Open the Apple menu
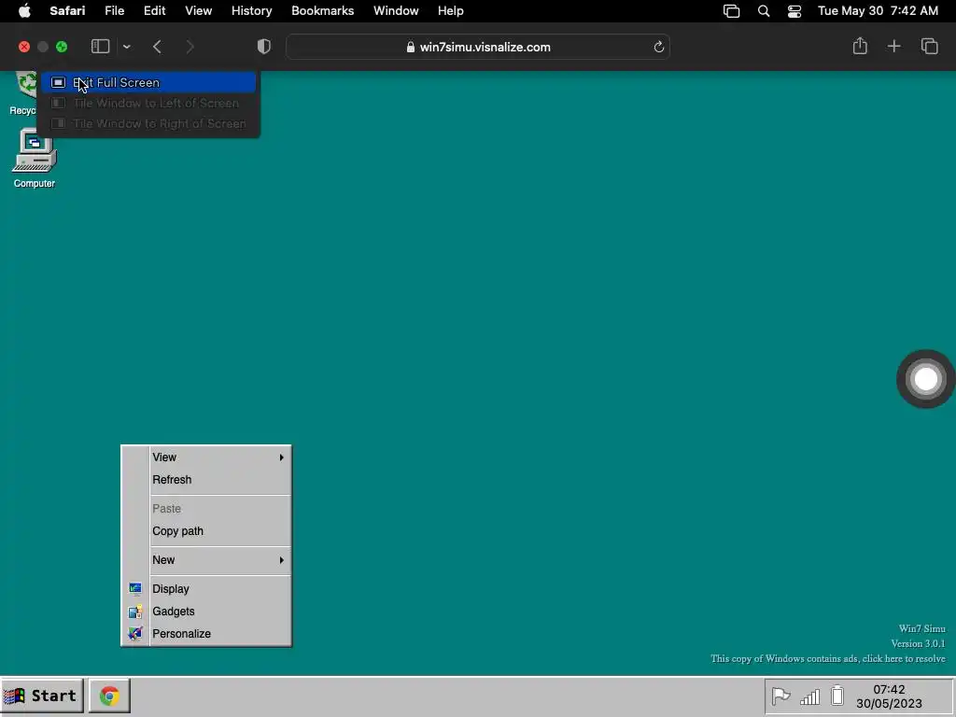The image size is (956, 717). pos(24,11)
